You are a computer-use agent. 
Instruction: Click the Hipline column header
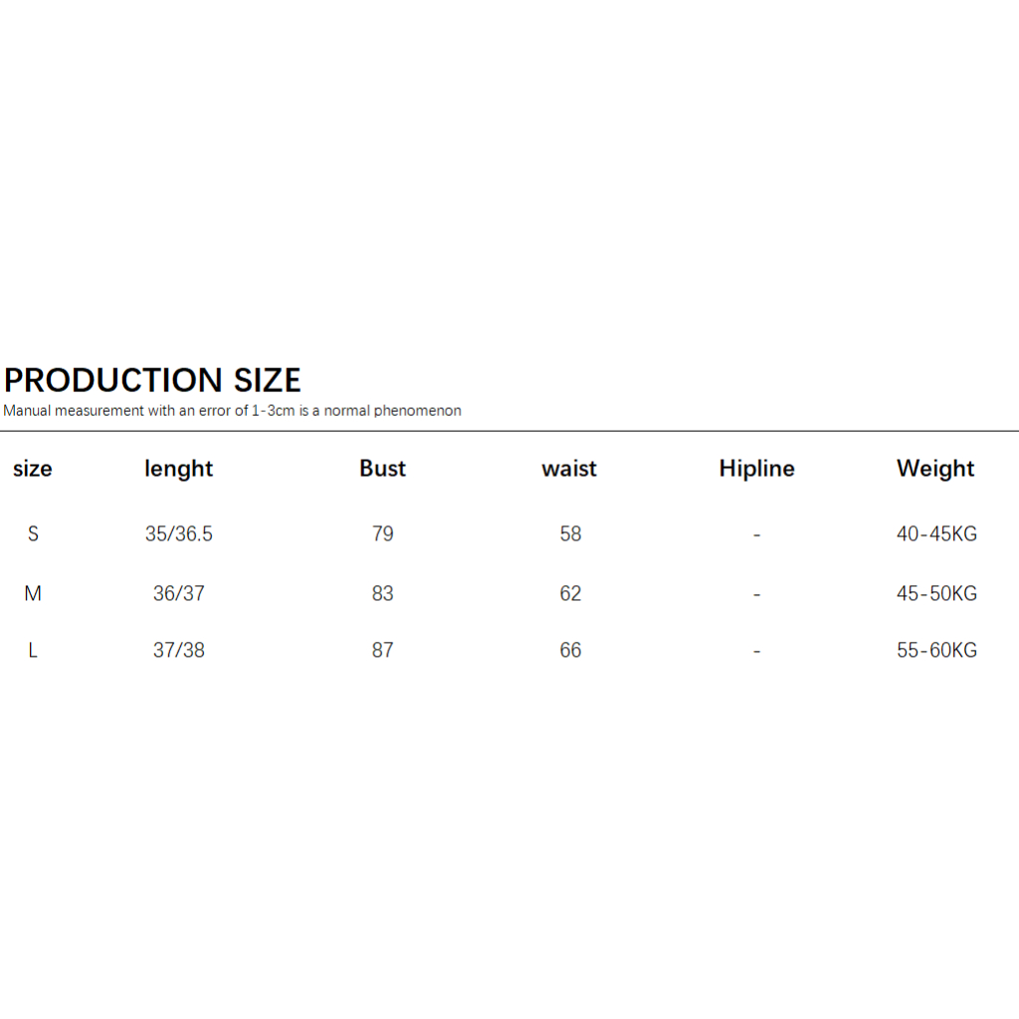(x=757, y=469)
